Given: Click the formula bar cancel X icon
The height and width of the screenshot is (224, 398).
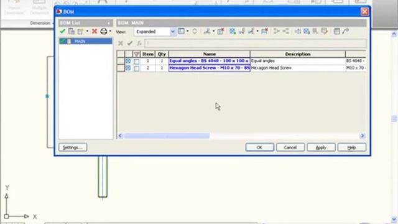Looking at the screenshot, I should [x=121, y=43].
